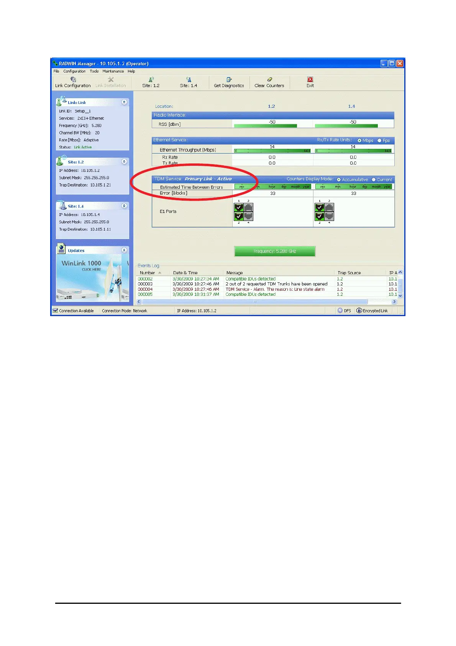
Task: Select event 000002 Compatible IDUs detected
Action: coord(267,279)
